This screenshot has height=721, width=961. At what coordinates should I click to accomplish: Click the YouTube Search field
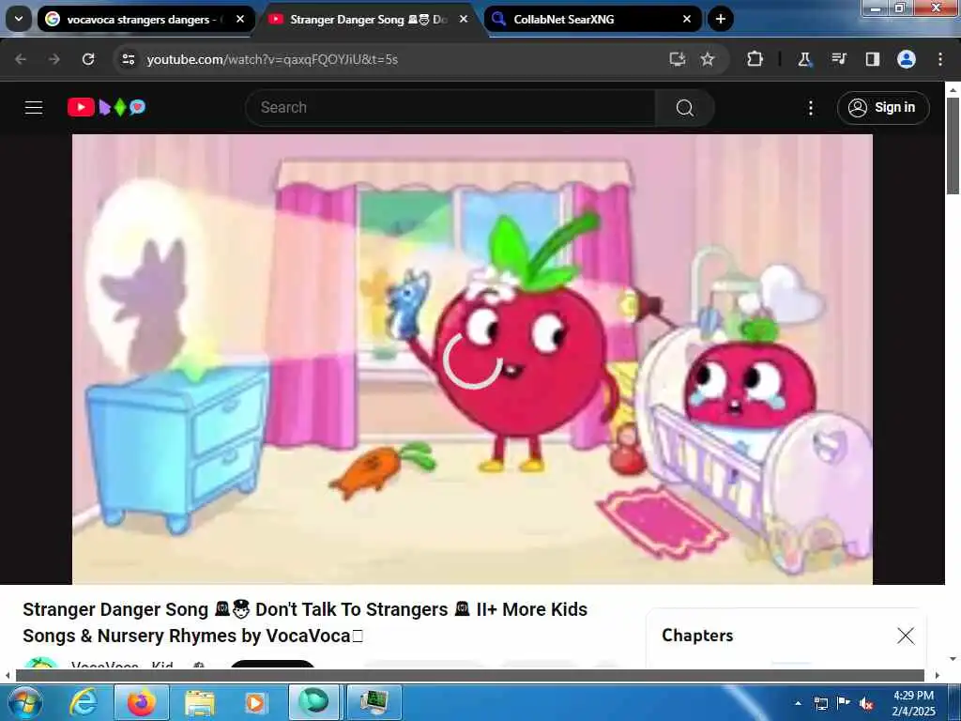pyautogui.click(x=450, y=107)
